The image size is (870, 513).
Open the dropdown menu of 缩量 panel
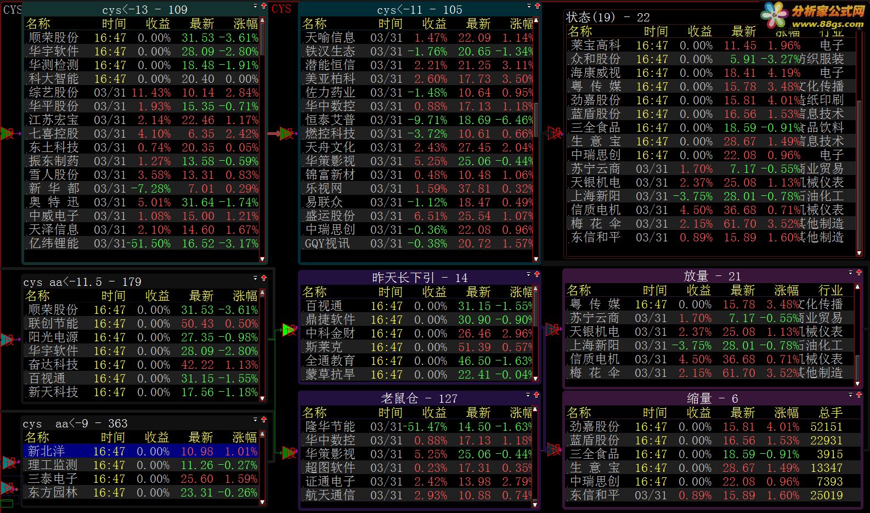851,394
